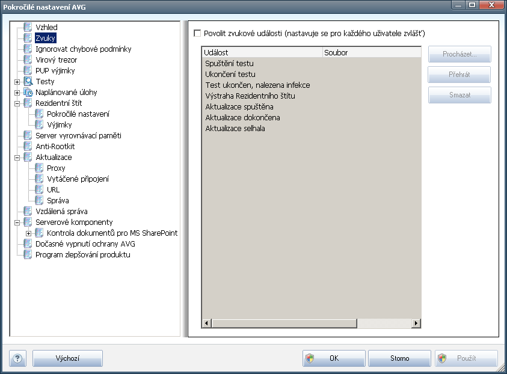Click the icon beside URL
This screenshot has height=374, width=507.
tap(39, 190)
